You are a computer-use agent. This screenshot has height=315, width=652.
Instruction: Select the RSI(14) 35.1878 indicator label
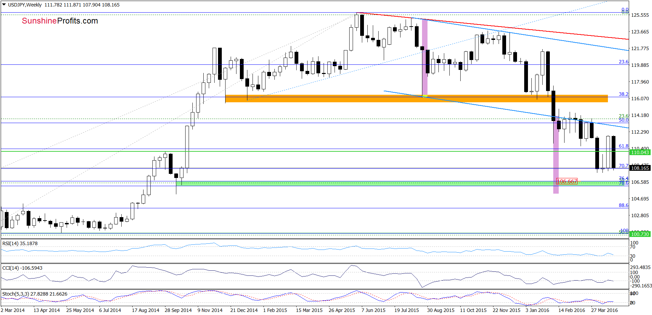(20, 243)
